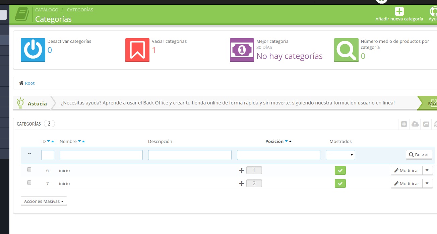Sort Posición column descending
This screenshot has height=234, width=437.
[x=287, y=141]
